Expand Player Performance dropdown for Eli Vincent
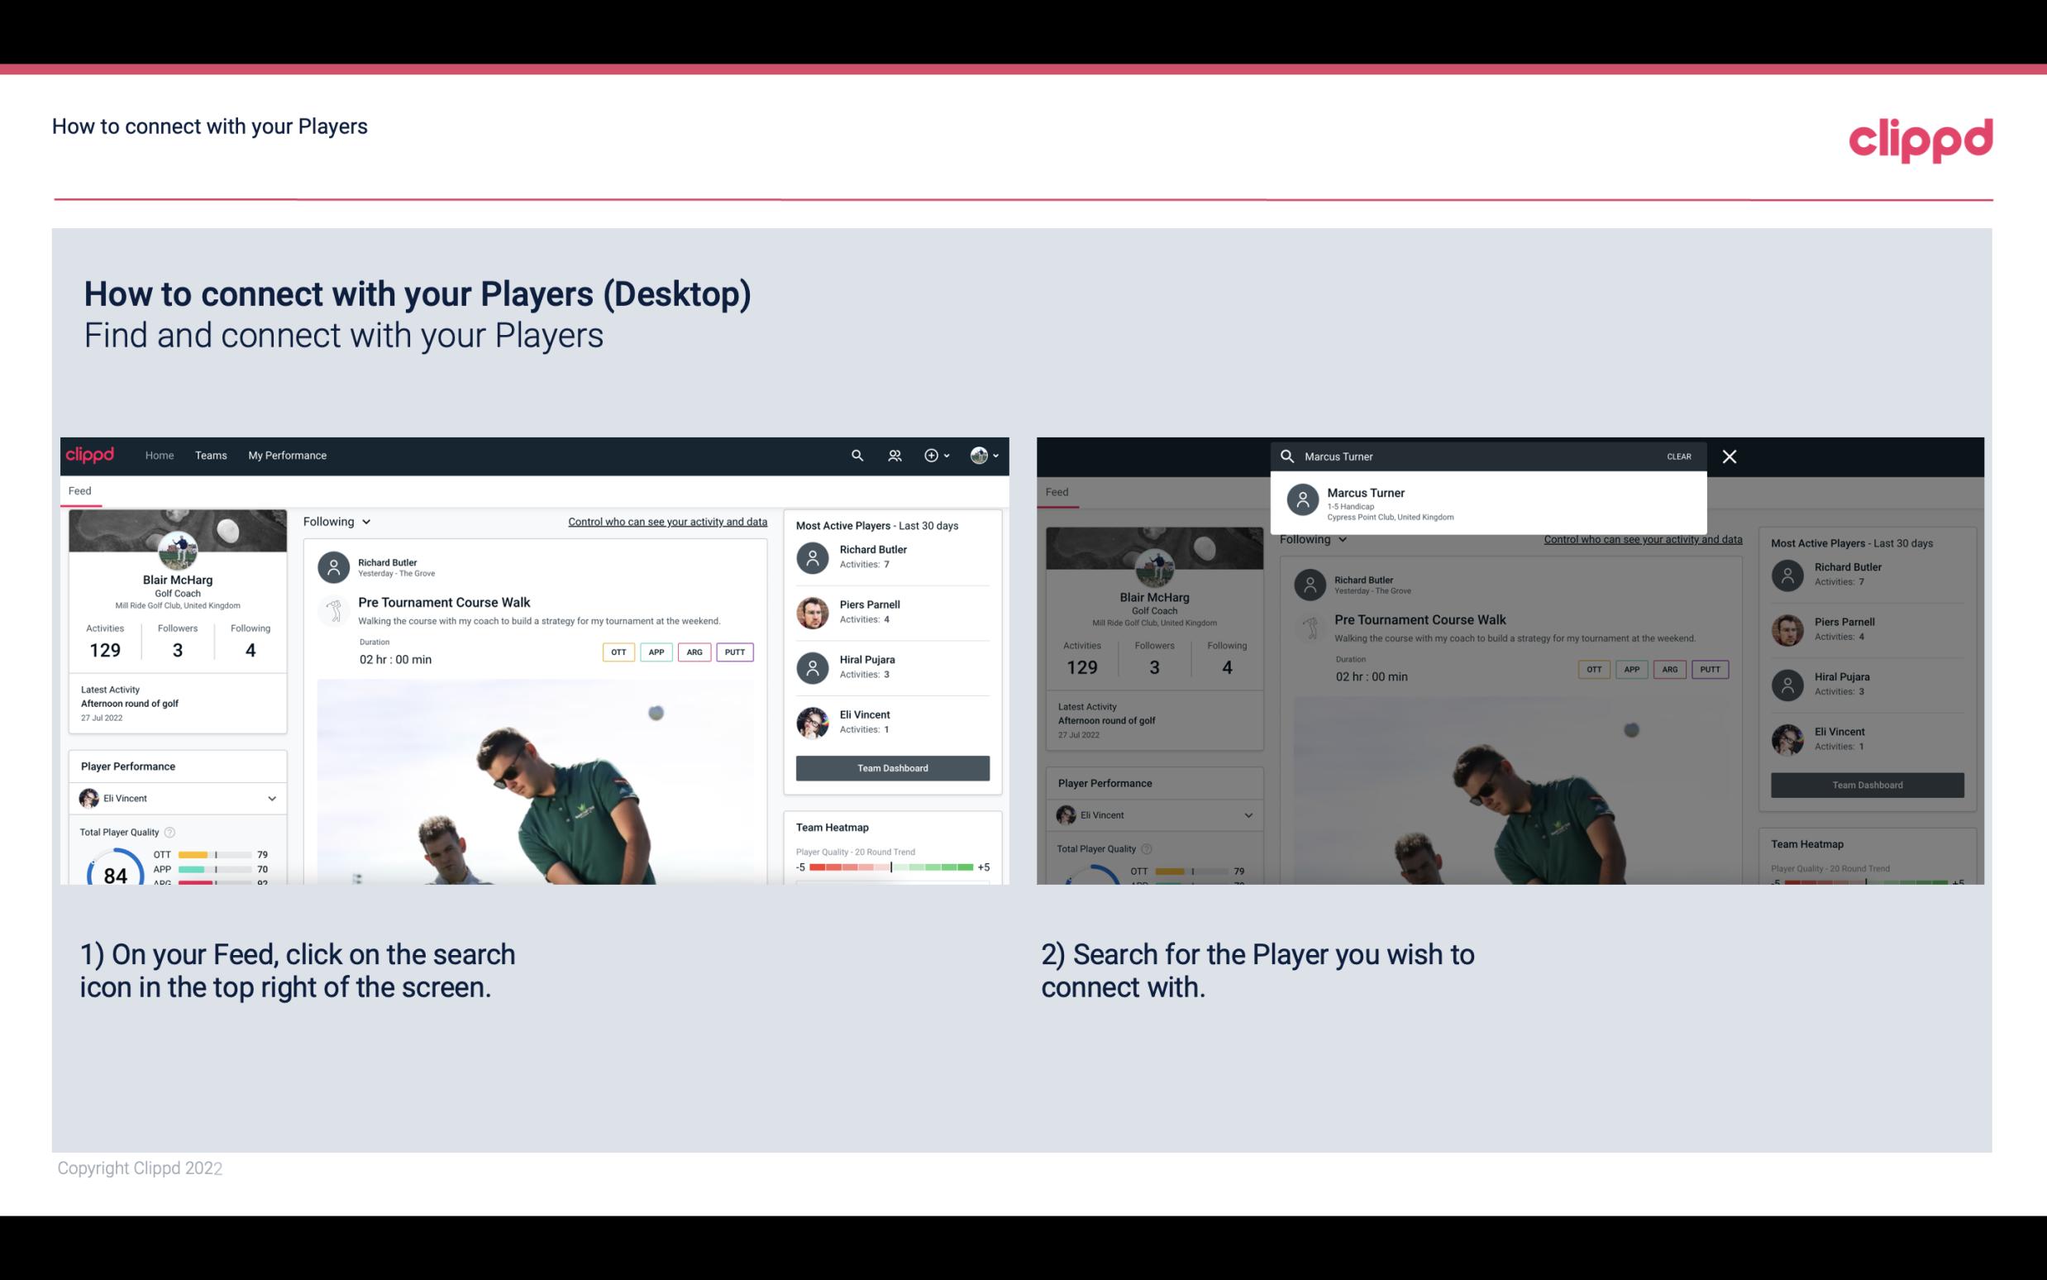The image size is (2047, 1280). click(x=271, y=798)
